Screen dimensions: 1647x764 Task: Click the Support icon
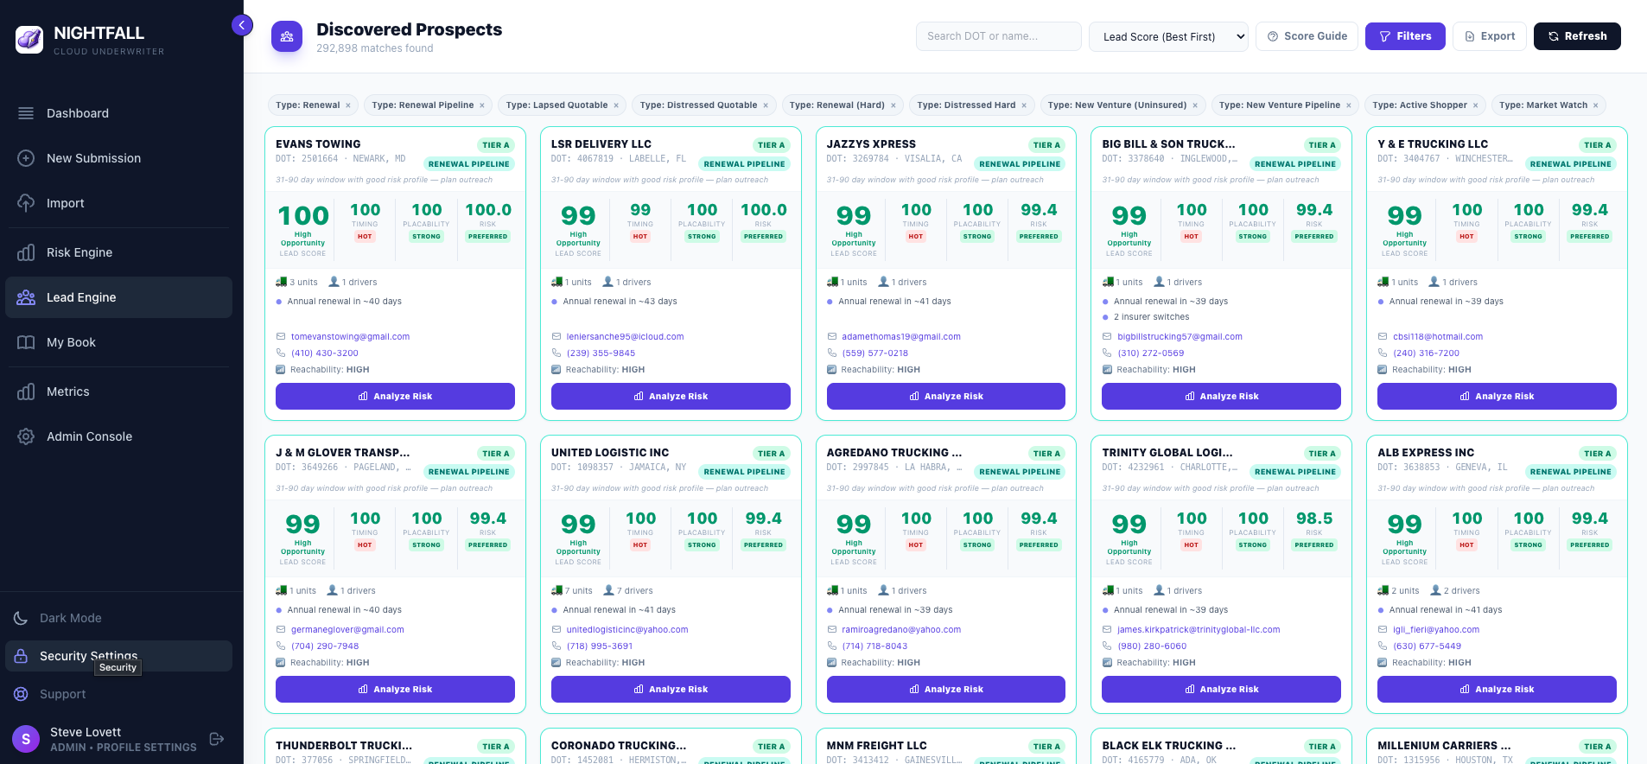click(21, 694)
